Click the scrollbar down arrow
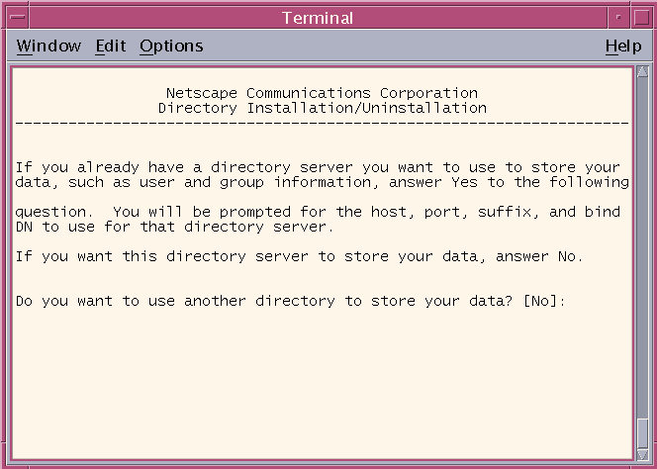Image resolution: width=657 pixels, height=469 pixels. click(642, 455)
